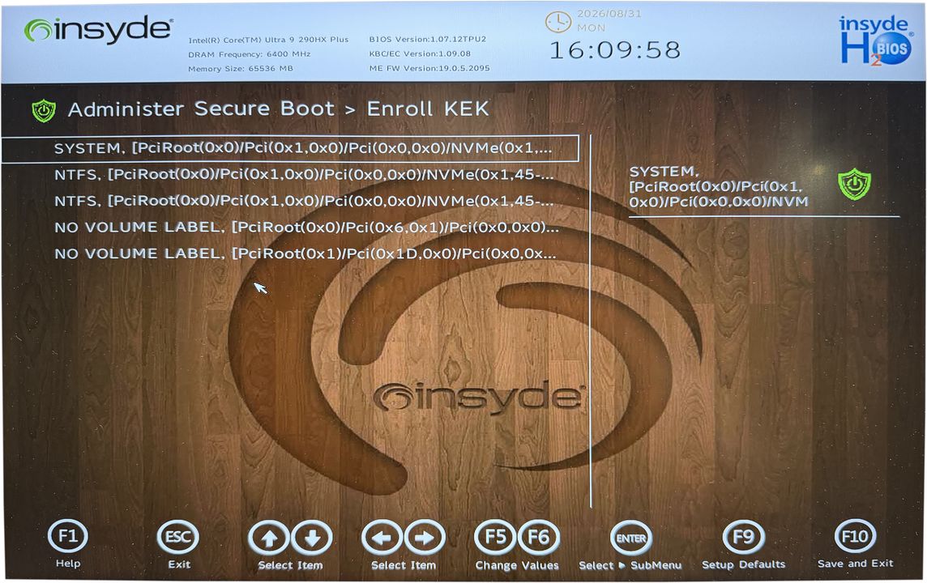Click the ENTER Select SubMenu icon
This screenshot has height=583, width=927.
pos(630,538)
